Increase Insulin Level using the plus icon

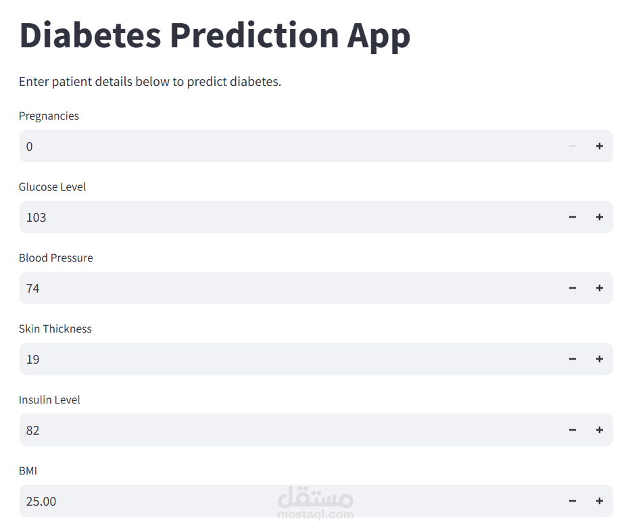(599, 430)
